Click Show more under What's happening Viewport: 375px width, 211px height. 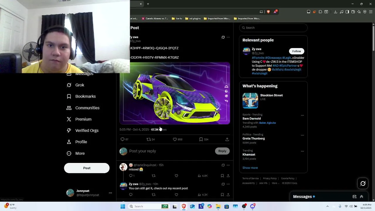(250, 168)
